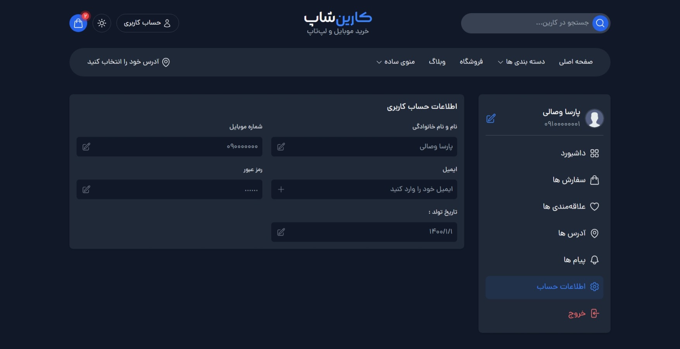Open سفارش ها in sidebar

pos(544,180)
